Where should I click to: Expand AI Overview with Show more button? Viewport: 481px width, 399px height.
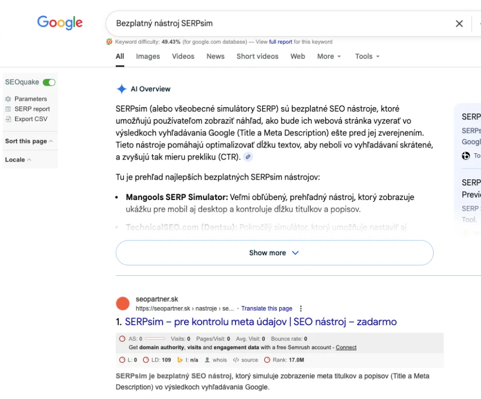274,253
